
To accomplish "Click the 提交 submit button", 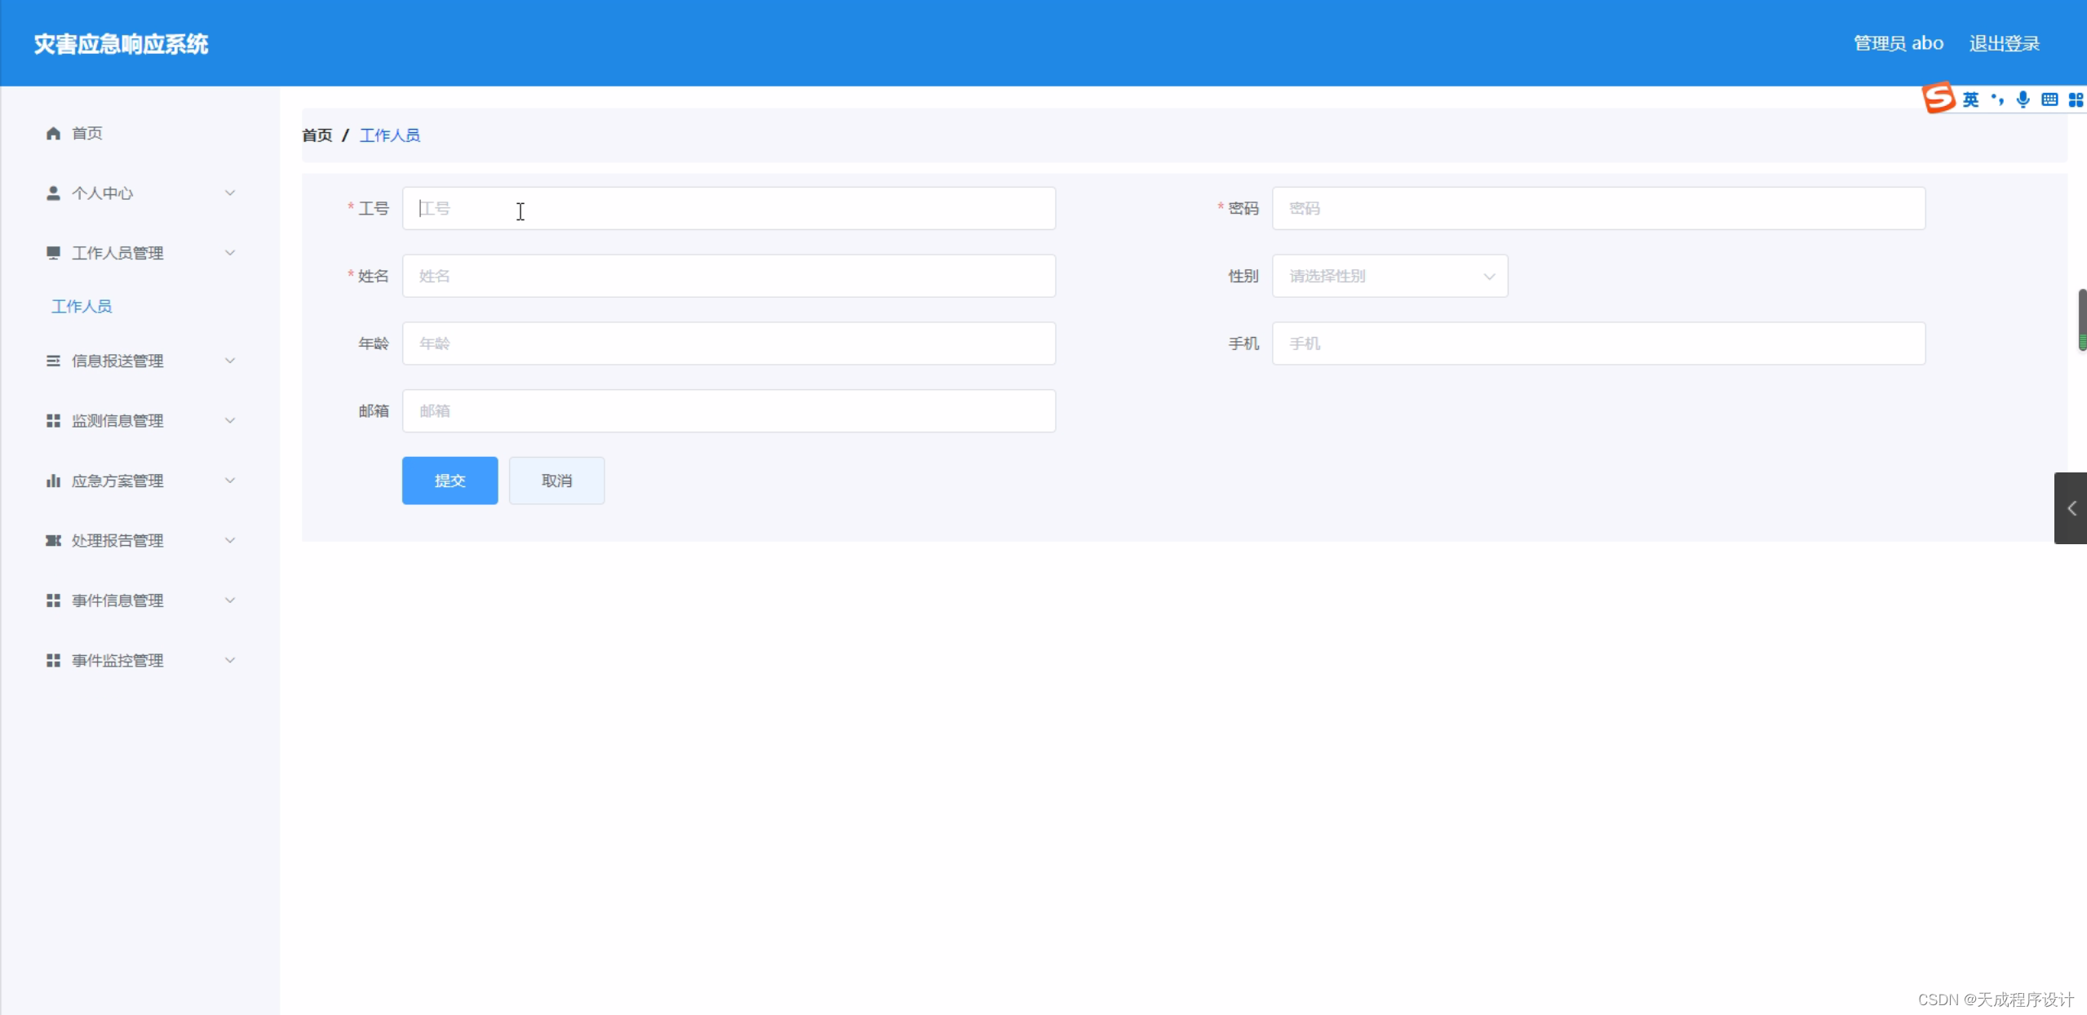I will (450, 481).
